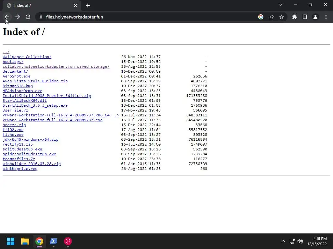Download fishe.exe
The width and height of the screenshot is (333, 249).
pos(13,135)
